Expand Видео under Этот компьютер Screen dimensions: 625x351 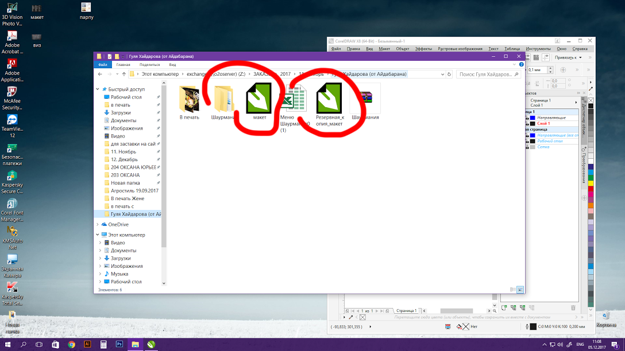pos(100,243)
